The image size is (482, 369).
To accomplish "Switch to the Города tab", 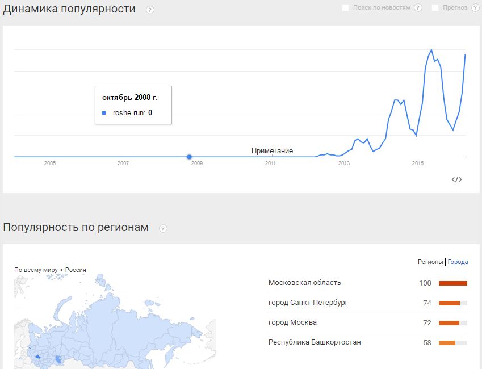I will click(458, 262).
